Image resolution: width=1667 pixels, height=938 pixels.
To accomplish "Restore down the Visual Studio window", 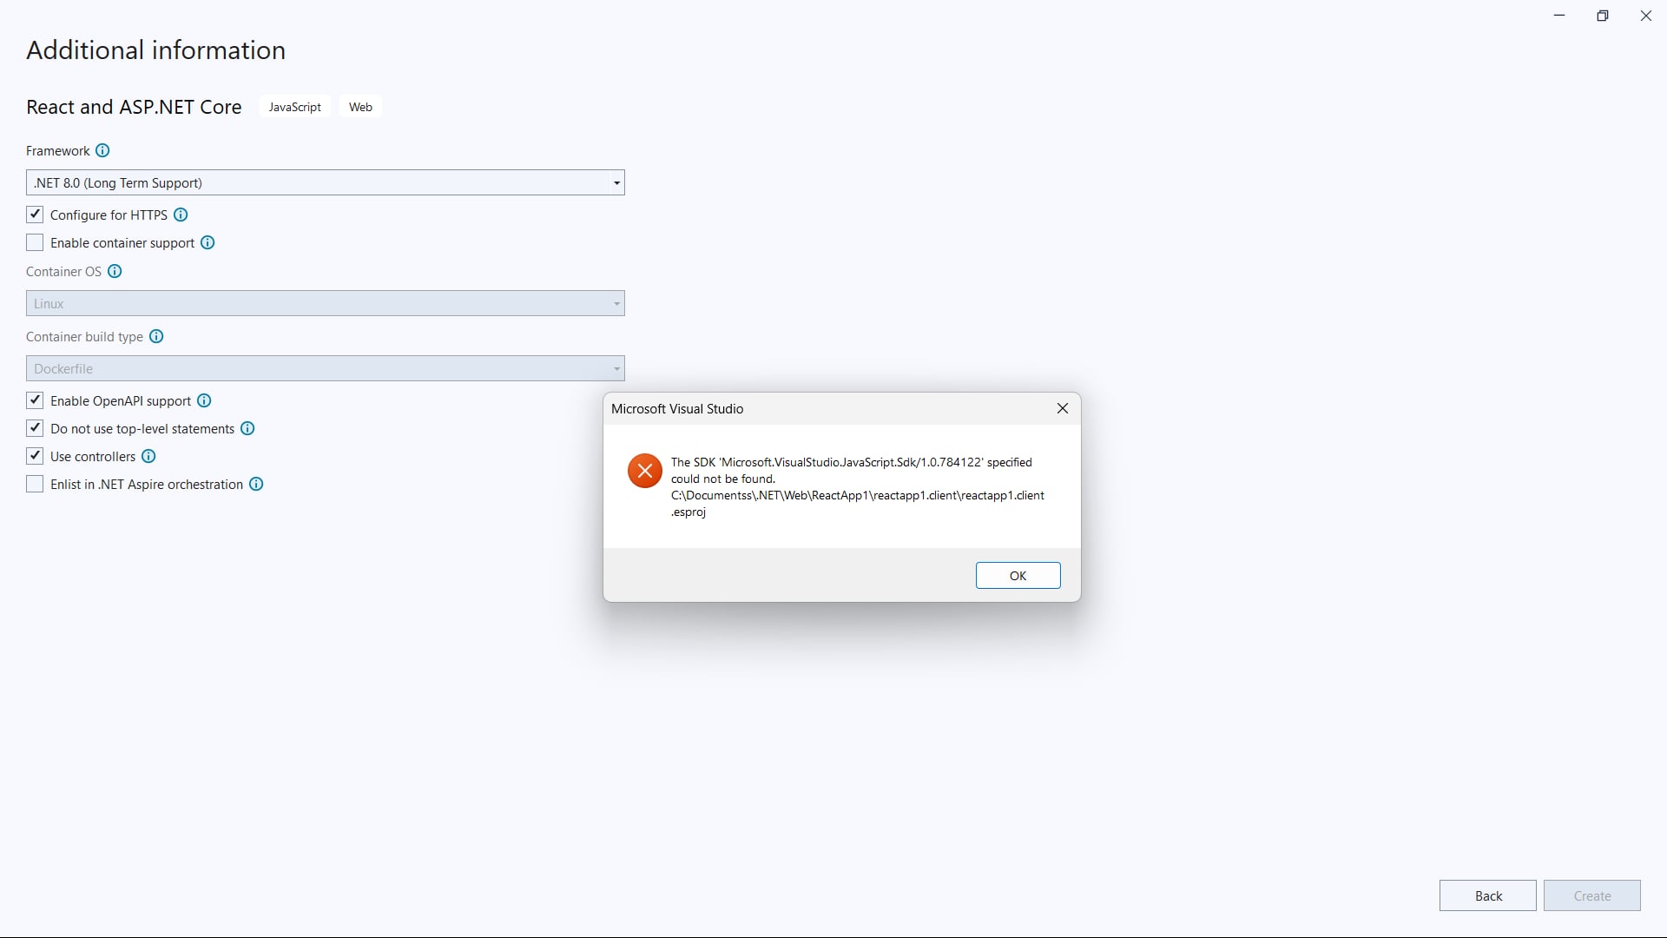I will [x=1603, y=16].
